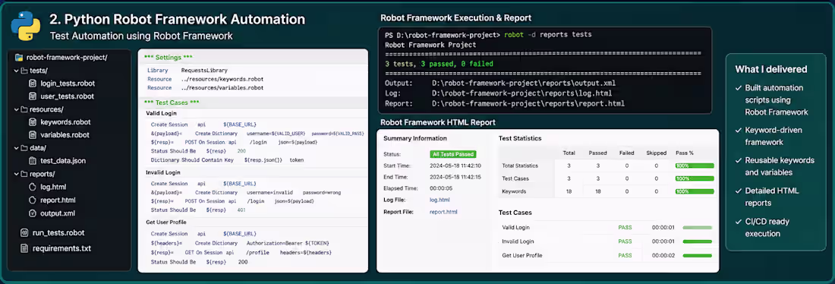Click the Invalid Login heading in code
Screen dimensions: 835x284
(x=163, y=172)
